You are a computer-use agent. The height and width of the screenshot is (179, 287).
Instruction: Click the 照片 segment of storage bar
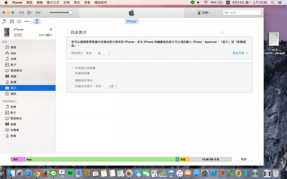(x=18, y=159)
